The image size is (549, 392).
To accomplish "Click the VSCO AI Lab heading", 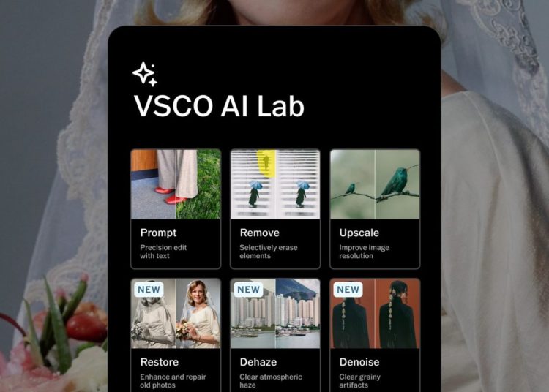I will tap(219, 106).
